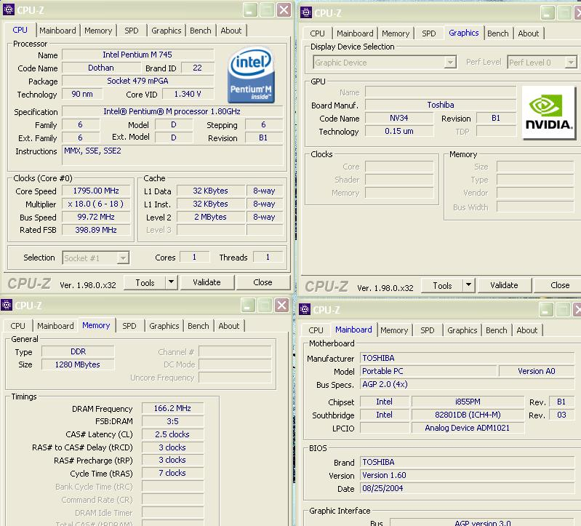Open the Perf Level 0 dropdown
Image resolution: width=581 pixels, height=526 pixels.
point(571,62)
